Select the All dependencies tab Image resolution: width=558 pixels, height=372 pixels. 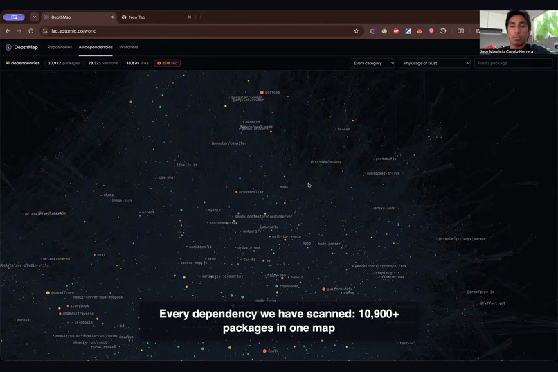coord(96,47)
